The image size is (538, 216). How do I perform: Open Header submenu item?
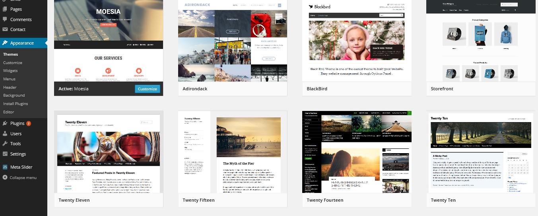point(10,87)
